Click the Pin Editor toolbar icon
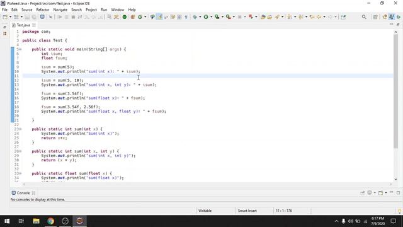 click(x=343, y=17)
